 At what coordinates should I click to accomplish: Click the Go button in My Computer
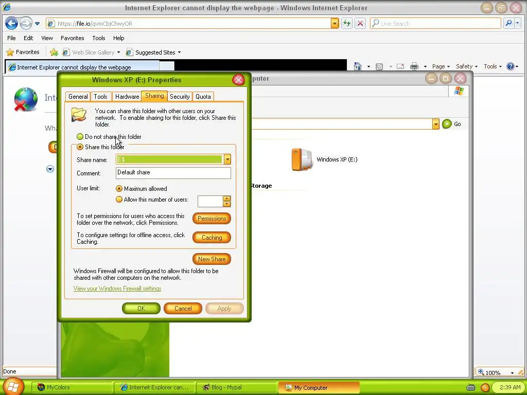(x=452, y=124)
